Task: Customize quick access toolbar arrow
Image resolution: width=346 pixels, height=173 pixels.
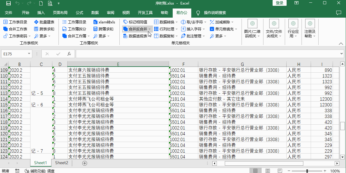Action: tap(58, 3)
